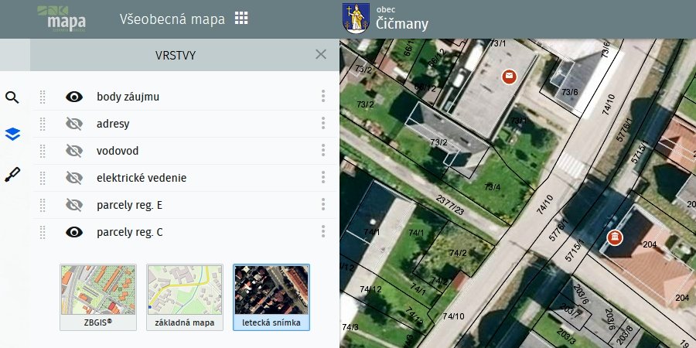696x348 pixels.
Task: Click the vodovod layer label
Action: pos(118,151)
